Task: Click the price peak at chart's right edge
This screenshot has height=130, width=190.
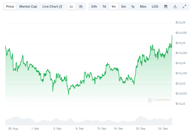Action: tap(172, 36)
